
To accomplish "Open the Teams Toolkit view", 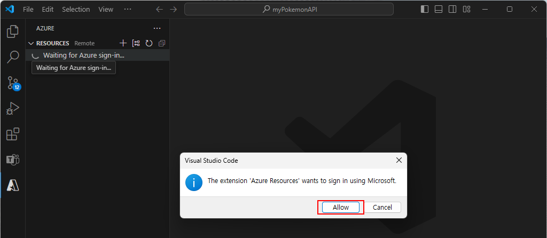I will 13,160.
